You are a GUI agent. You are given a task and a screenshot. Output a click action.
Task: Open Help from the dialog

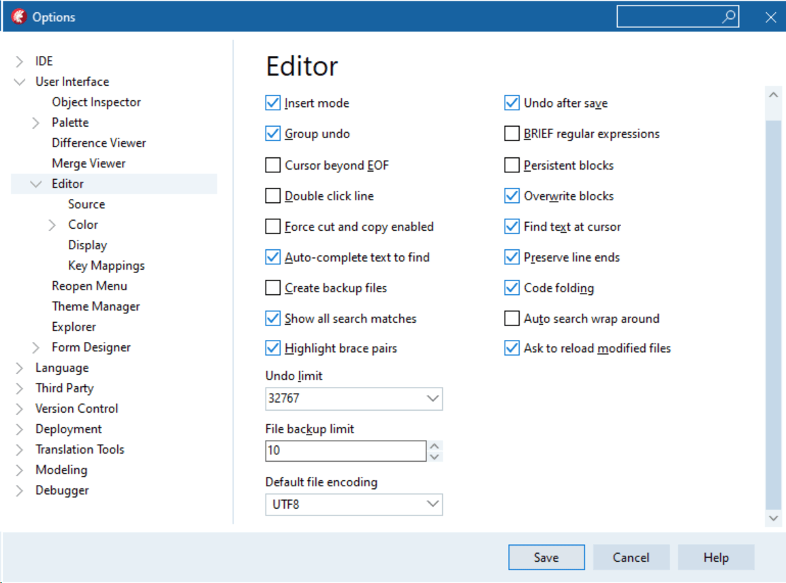pyautogui.click(x=715, y=557)
